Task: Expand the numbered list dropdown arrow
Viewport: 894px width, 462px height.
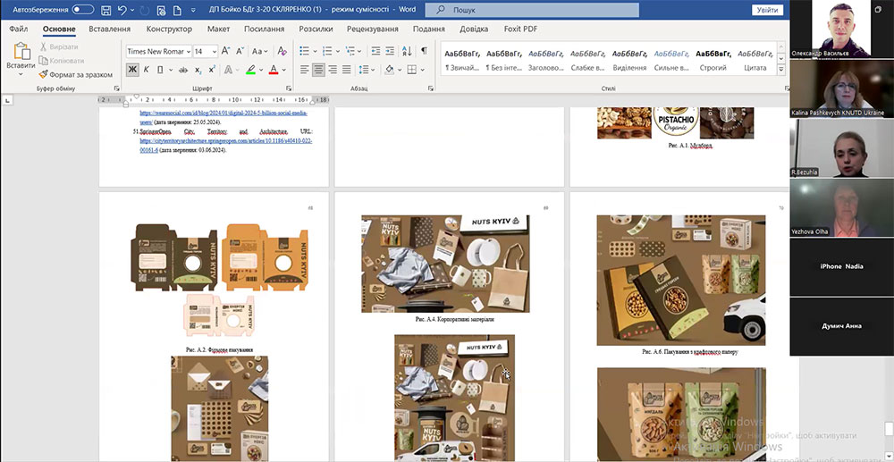Action: click(x=337, y=51)
